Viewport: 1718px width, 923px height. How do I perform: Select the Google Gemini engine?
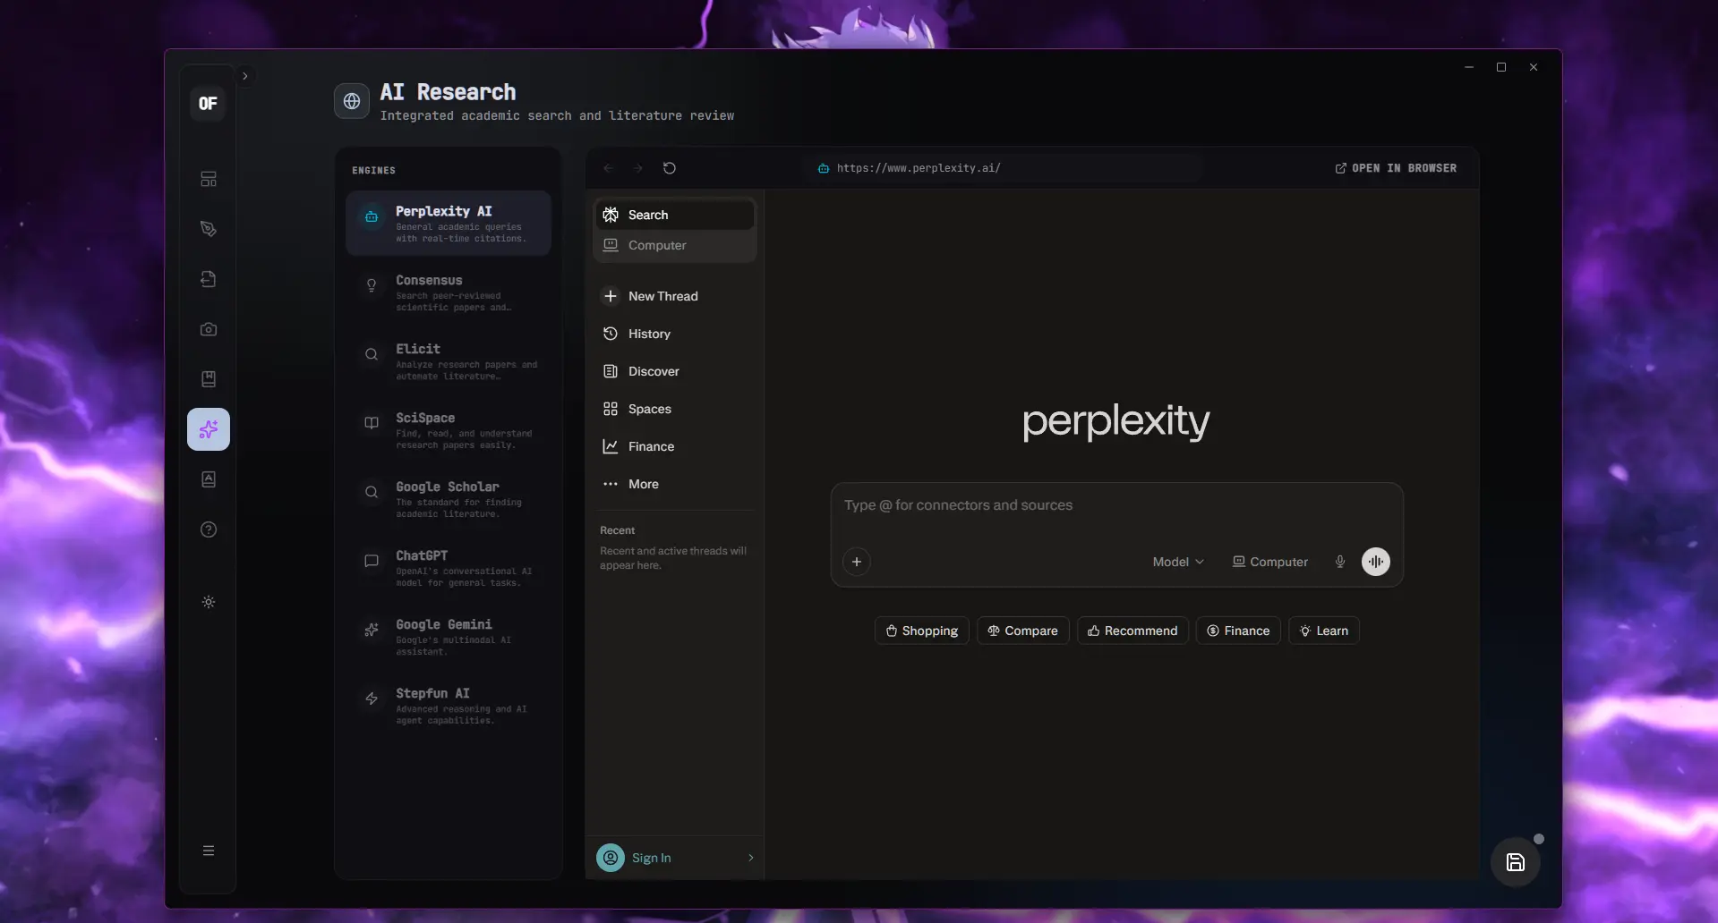pyautogui.click(x=449, y=637)
